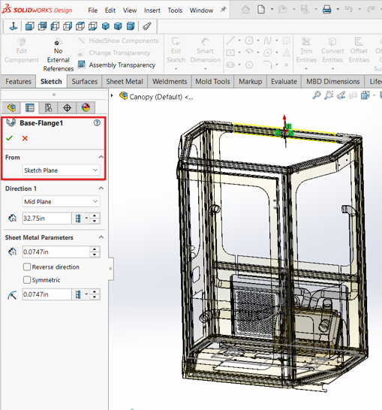Switch to the Weldments tab
The height and width of the screenshot is (410, 382).
(170, 82)
